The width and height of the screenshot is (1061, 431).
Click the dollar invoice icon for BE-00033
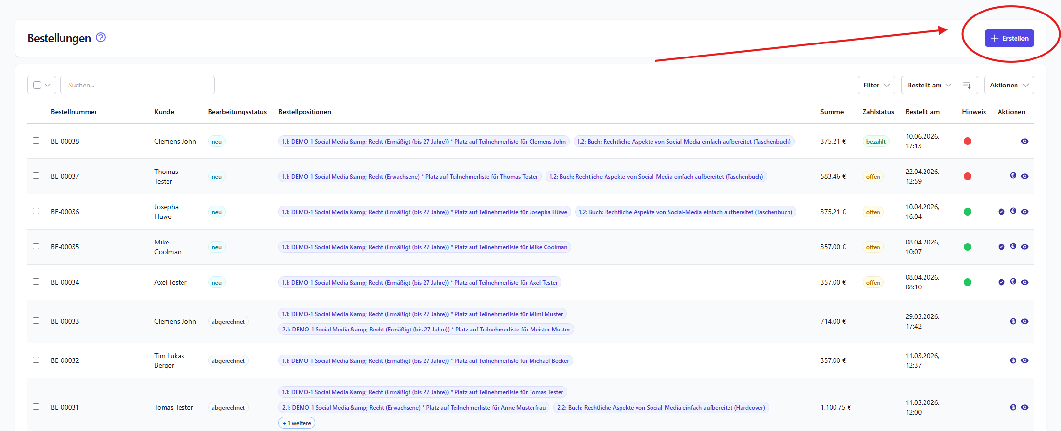click(x=1013, y=321)
